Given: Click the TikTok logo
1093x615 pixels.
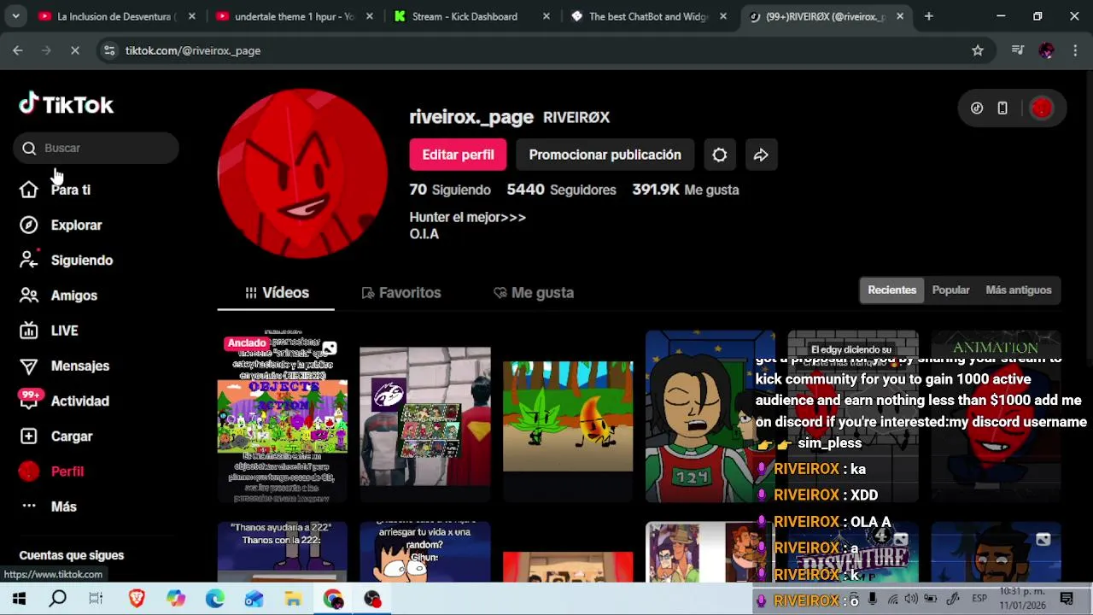Looking at the screenshot, I should (x=67, y=104).
